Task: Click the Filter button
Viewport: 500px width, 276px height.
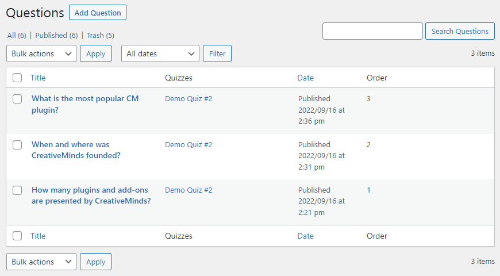Action: (x=217, y=53)
